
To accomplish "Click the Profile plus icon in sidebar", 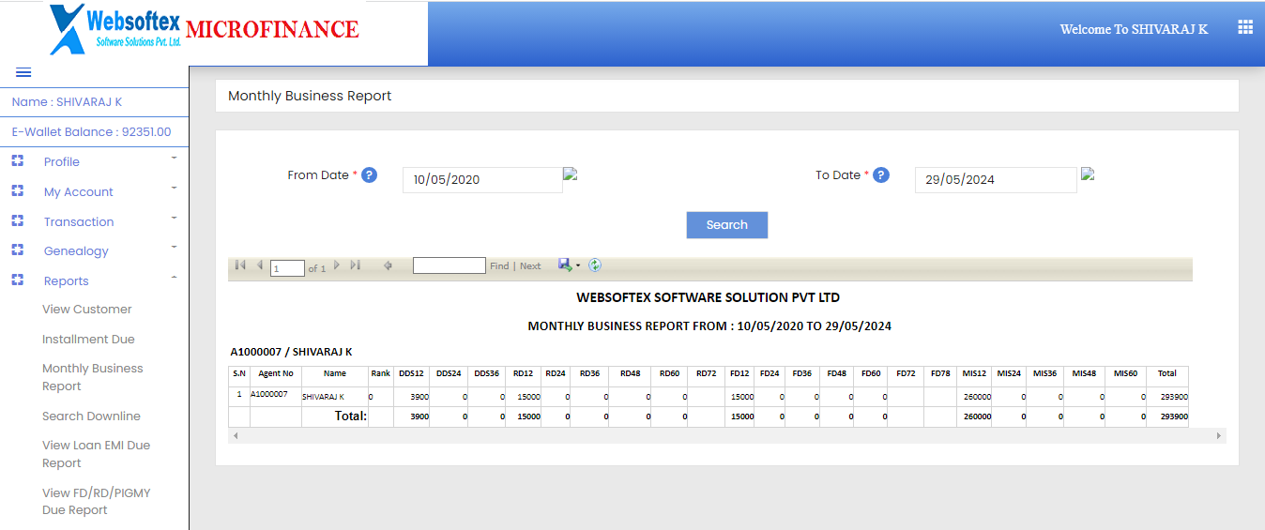I will (17, 161).
